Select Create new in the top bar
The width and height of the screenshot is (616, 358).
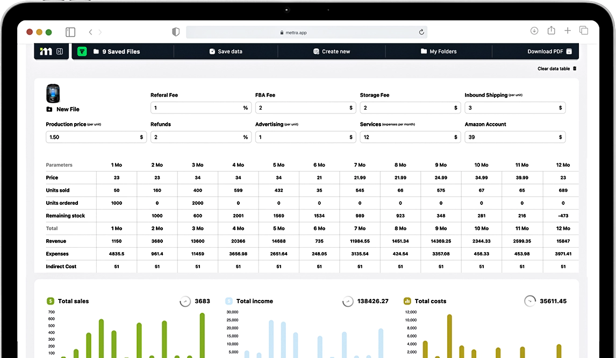332,52
